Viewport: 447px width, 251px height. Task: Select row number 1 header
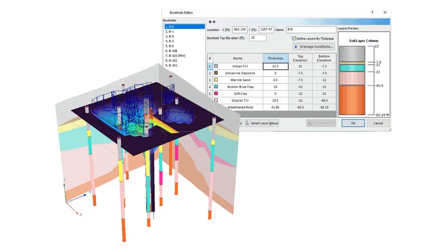tap(210, 66)
